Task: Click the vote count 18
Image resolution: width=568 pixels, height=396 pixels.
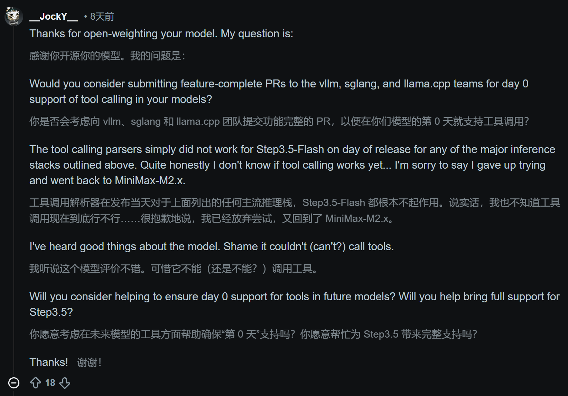Action: point(50,383)
